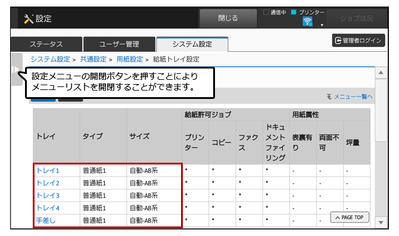Switch to the ユーザー管理 tab
Viewport: 399px width, 236px height.
pos(119,44)
